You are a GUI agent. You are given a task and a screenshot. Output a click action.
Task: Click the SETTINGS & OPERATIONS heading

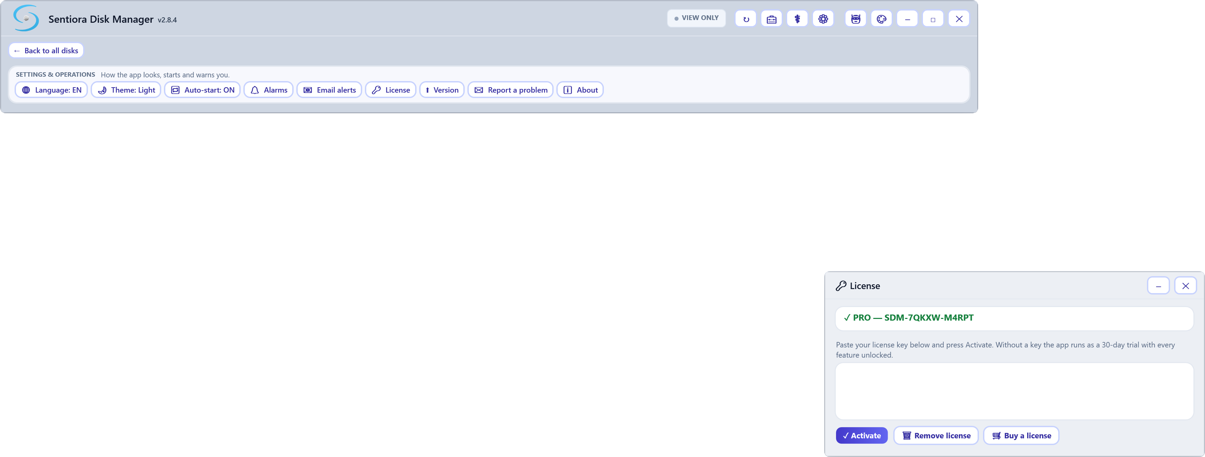pos(55,74)
